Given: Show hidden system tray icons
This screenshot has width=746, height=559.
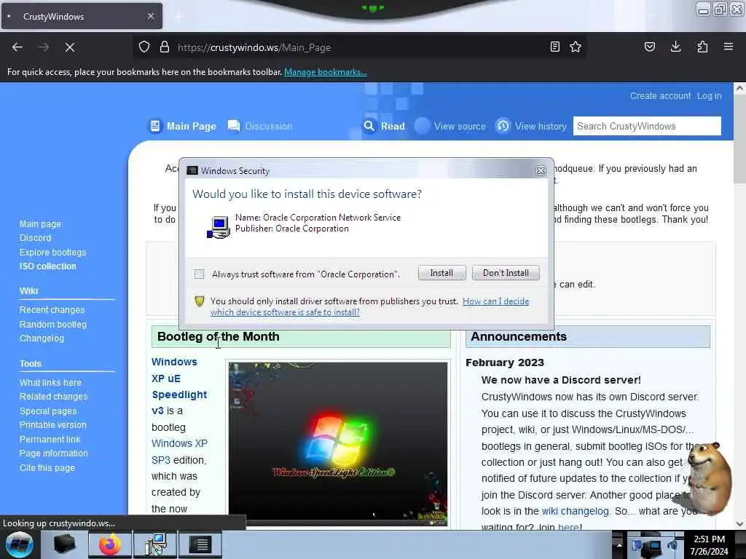Looking at the screenshot, I should pos(619,544).
